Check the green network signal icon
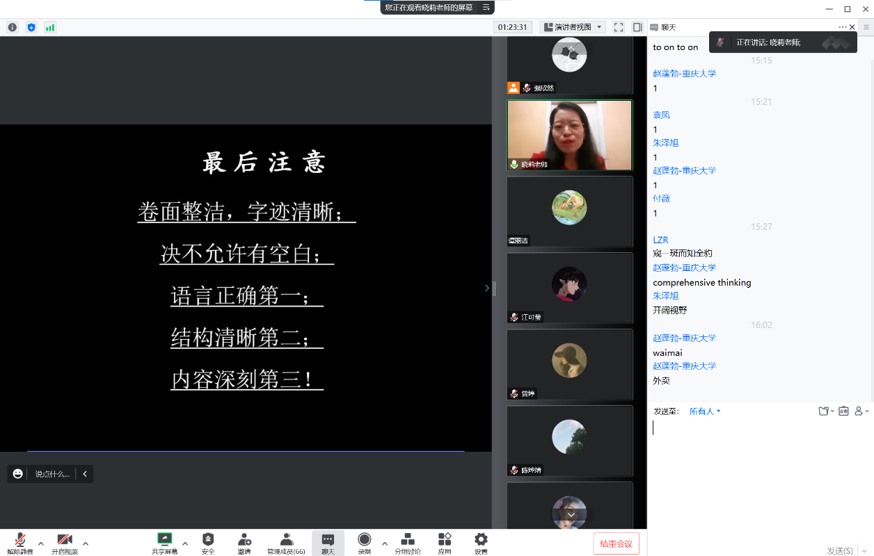 pyautogui.click(x=50, y=27)
